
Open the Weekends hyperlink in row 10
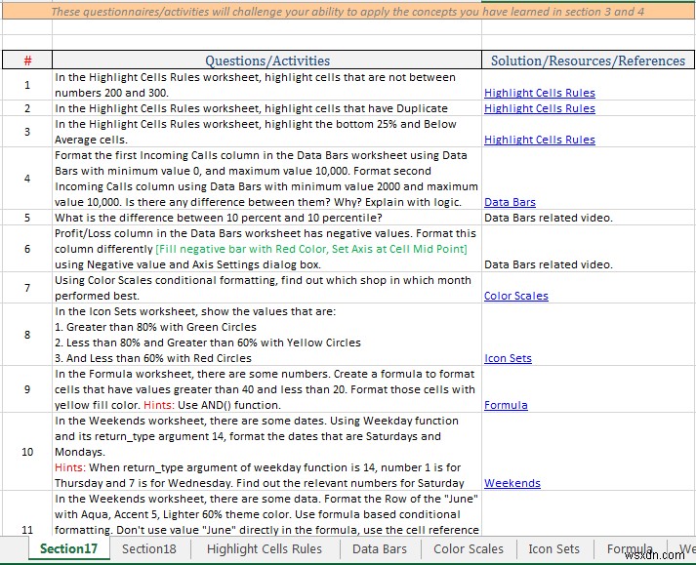512,483
